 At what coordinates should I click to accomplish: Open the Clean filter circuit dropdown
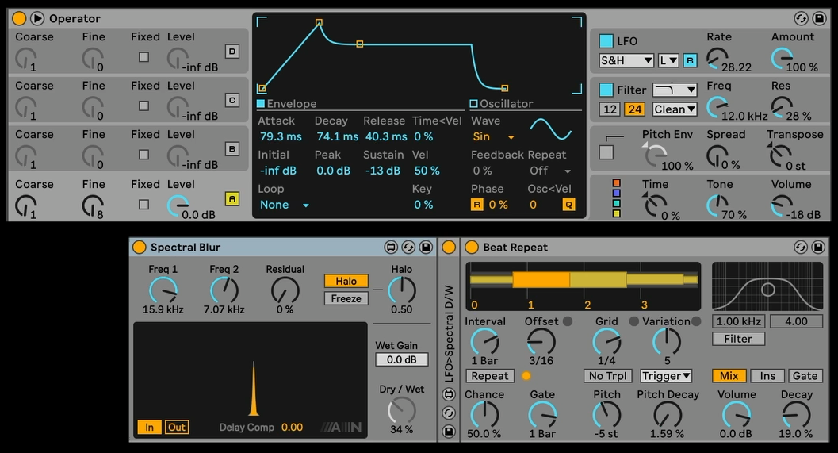pyautogui.click(x=675, y=109)
